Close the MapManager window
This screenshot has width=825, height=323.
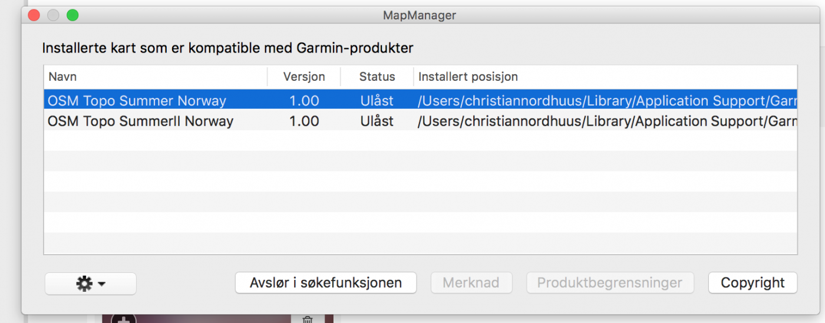(x=34, y=15)
